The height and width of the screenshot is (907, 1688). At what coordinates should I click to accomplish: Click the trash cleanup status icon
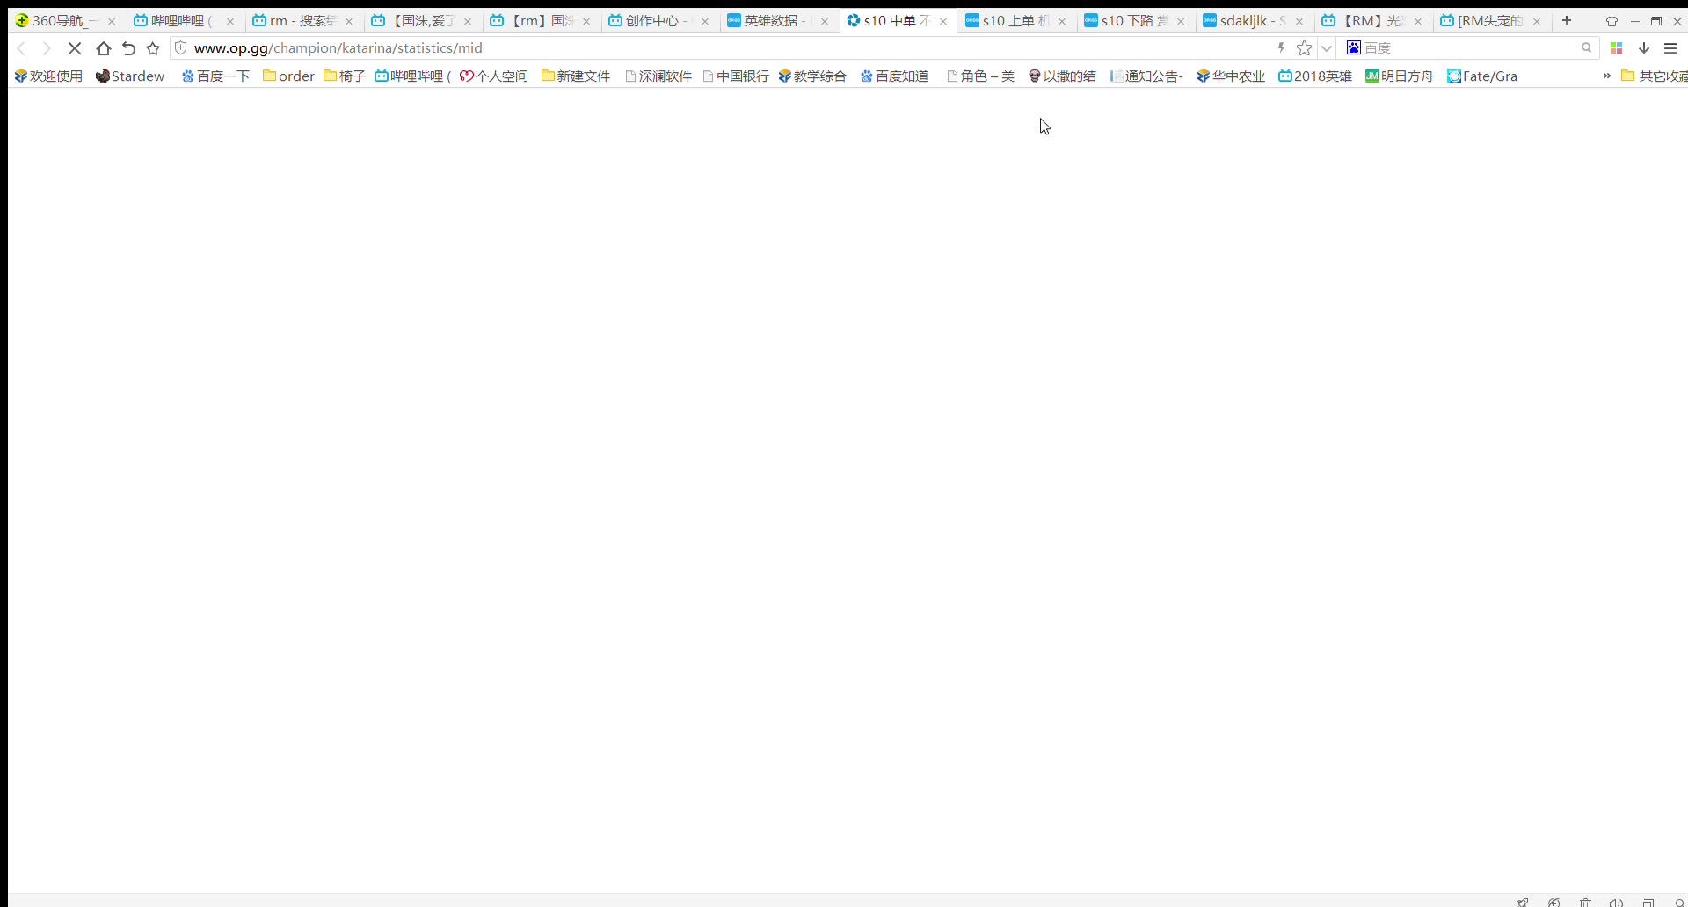pyautogui.click(x=1585, y=902)
